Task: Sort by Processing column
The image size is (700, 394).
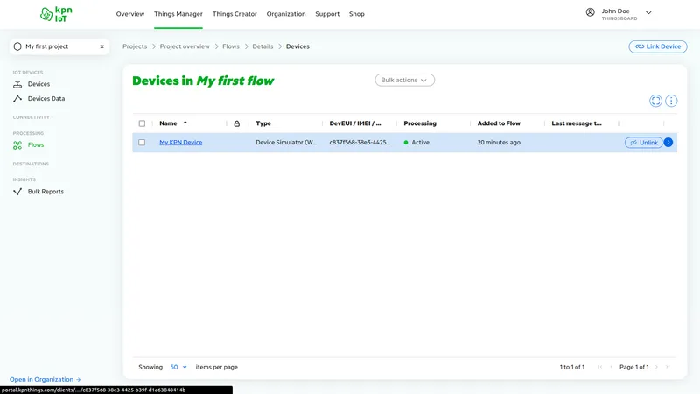Action: coord(420,123)
